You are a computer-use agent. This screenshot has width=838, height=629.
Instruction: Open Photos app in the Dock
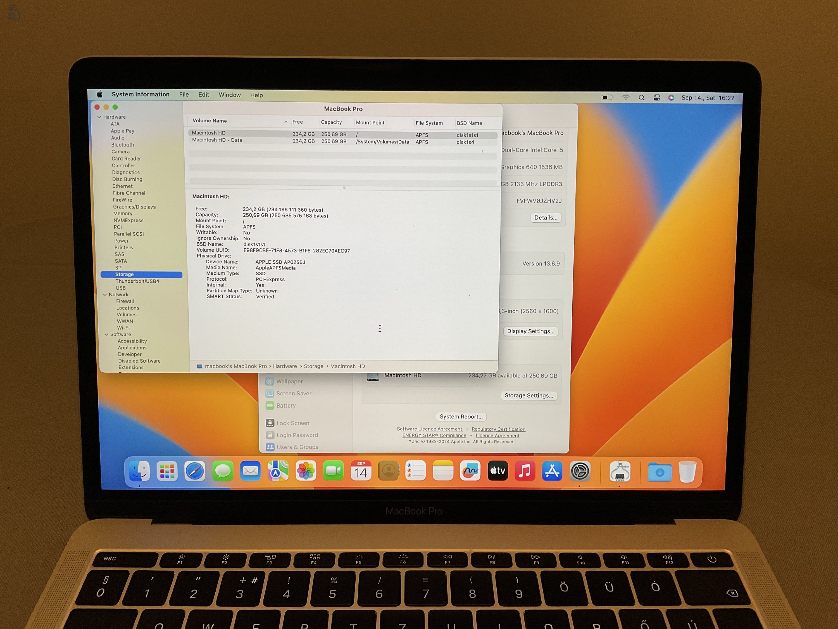pos(306,471)
